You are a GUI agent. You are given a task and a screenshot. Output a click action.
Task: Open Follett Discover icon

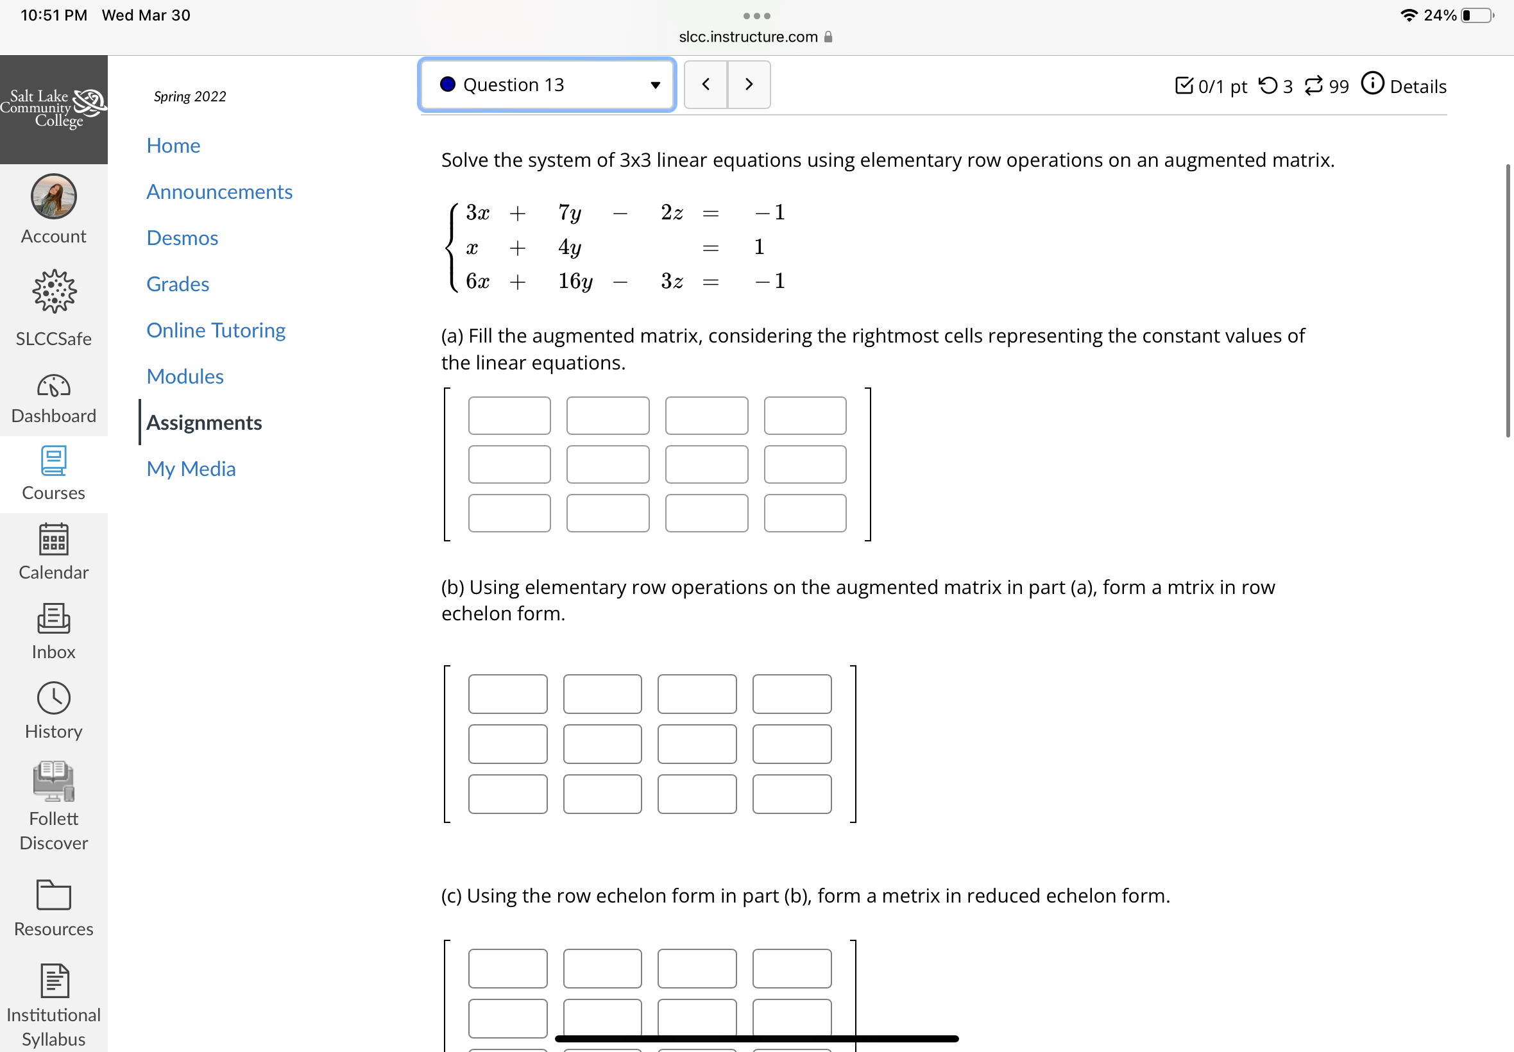[53, 782]
